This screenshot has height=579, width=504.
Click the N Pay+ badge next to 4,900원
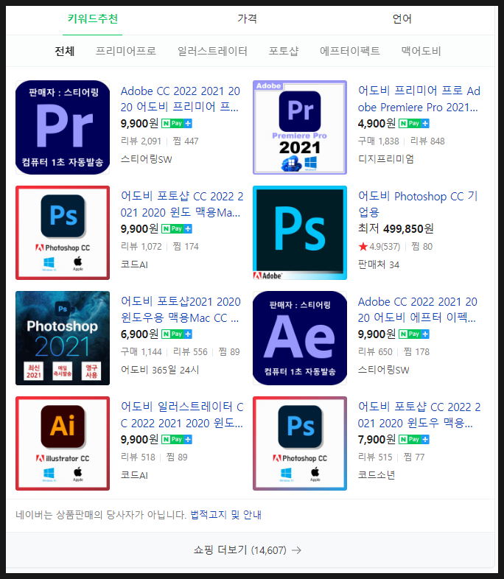414,123
